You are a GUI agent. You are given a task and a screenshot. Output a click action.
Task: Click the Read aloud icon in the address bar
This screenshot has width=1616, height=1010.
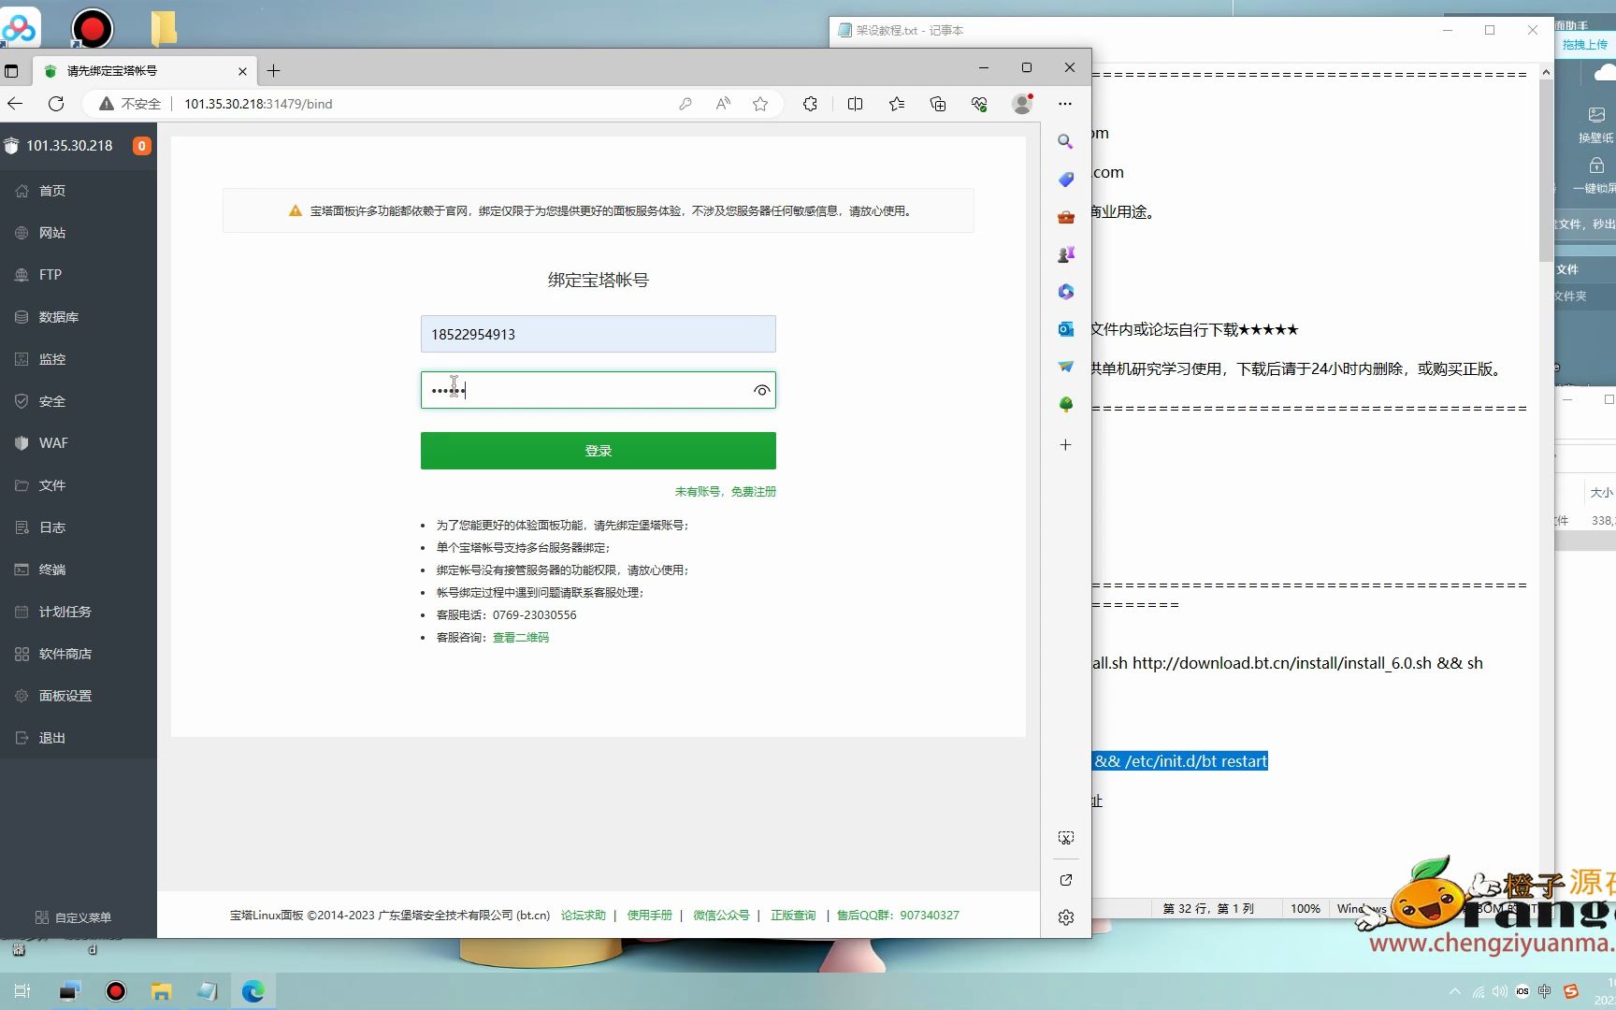click(723, 104)
